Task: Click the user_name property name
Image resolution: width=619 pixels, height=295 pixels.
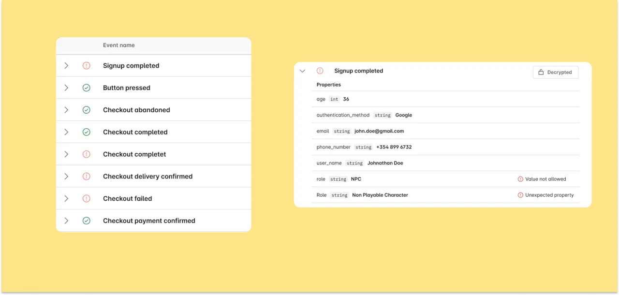Action: (329, 163)
